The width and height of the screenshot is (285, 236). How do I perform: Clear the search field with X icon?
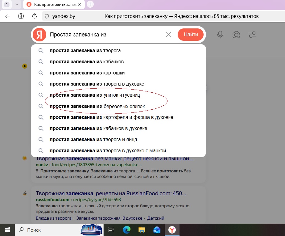(x=168, y=35)
